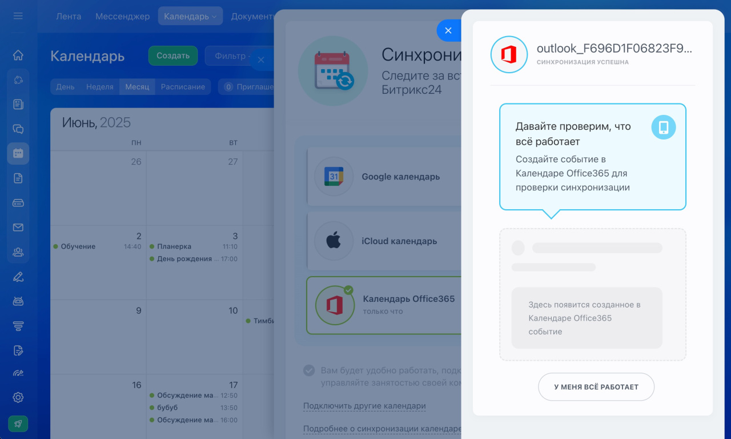Open the mail envelope icon in sidebar
The image size is (731, 439).
pos(18,228)
